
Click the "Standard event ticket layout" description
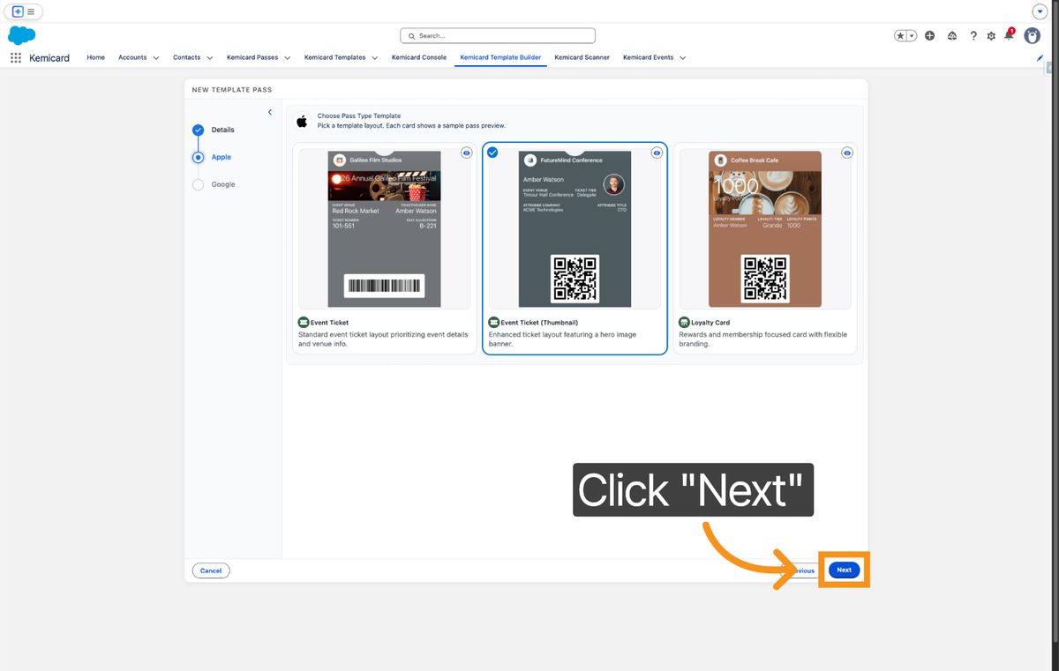point(382,339)
